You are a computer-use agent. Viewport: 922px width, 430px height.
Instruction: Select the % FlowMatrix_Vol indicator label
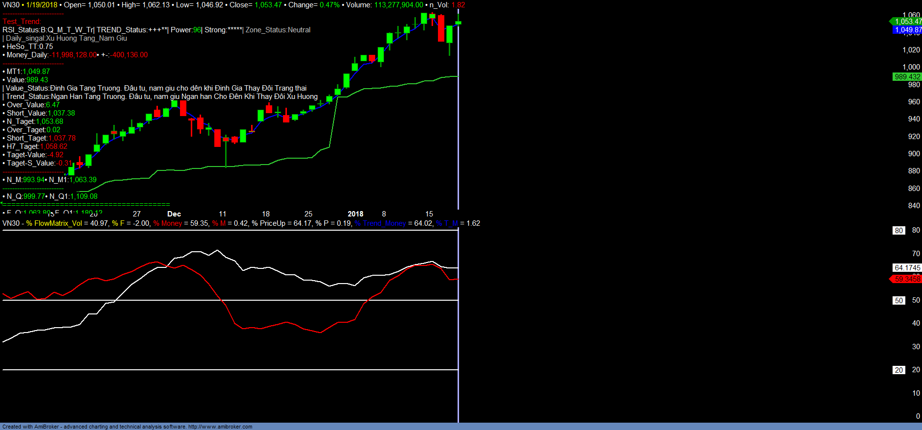tap(54, 223)
